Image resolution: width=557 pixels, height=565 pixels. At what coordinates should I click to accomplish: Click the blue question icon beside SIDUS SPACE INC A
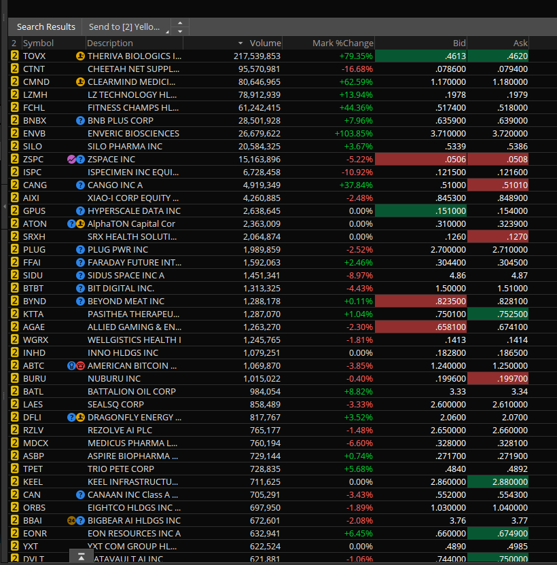[80, 275]
